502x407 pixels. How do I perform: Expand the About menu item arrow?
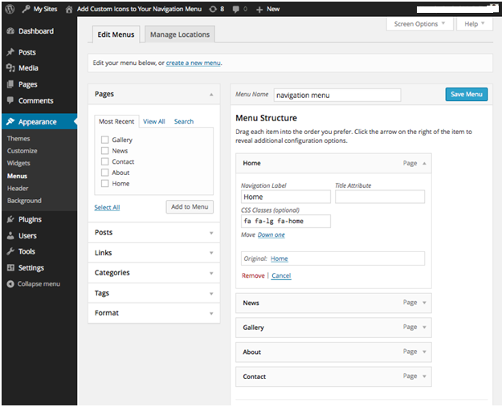click(x=425, y=352)
